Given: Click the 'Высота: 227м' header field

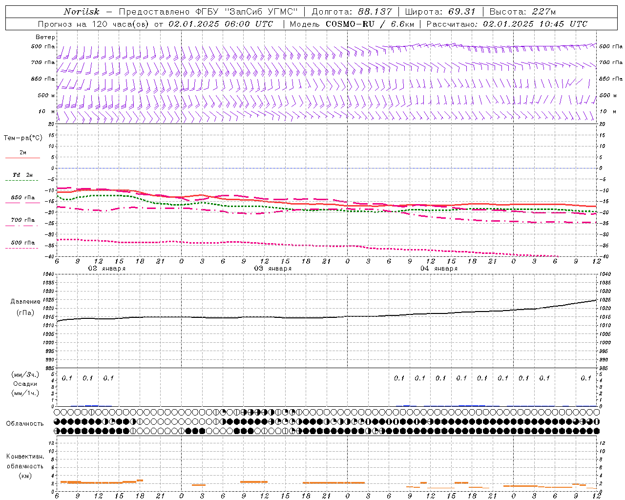Looking at the screenshot, I should click(523, 12).
